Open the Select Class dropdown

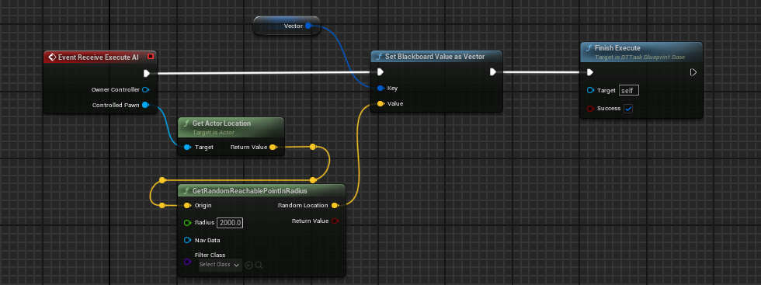(x=220, y=265)
